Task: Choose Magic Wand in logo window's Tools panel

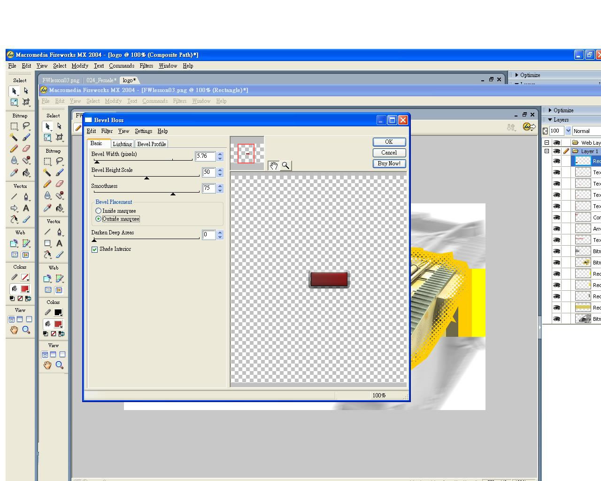Action: coord(14,137)
